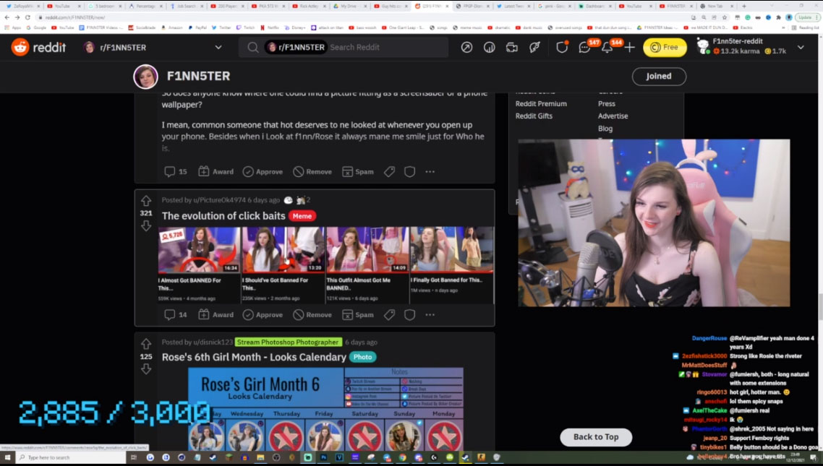The image size is (823, 466).
Task: Open the click baits thumbnails image
Action: [x=325, y=264]
